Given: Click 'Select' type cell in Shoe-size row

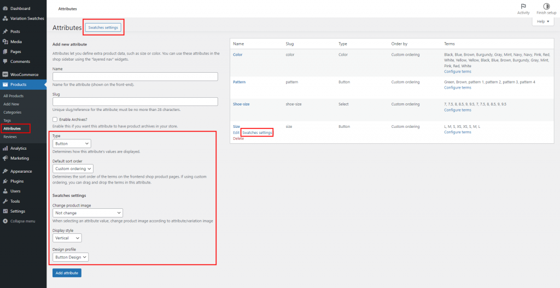Looking at the screenshot, I should [x=343, y=104].
